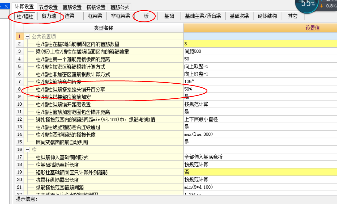337x204 pixels.
Task: Select the 框架梁 category button
Action: (95, 16)
